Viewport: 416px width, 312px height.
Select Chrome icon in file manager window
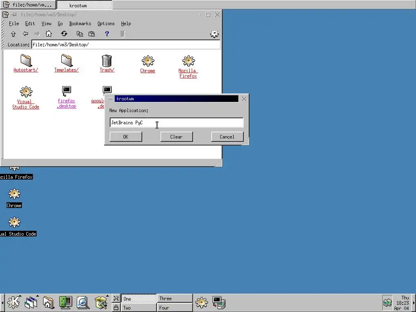(x=148, y=64)
